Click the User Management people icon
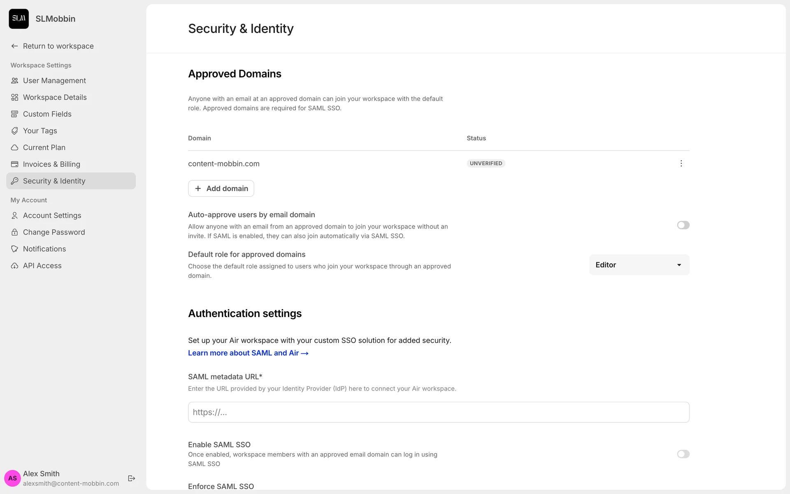 click(x=15, y=81)
